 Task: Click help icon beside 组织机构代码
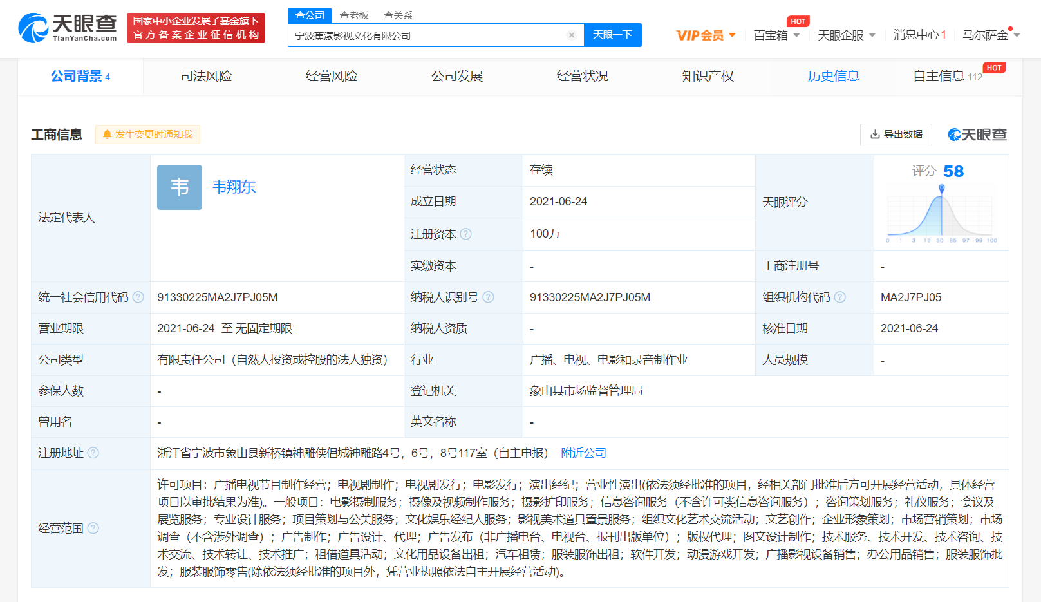(x=840, y=297)
